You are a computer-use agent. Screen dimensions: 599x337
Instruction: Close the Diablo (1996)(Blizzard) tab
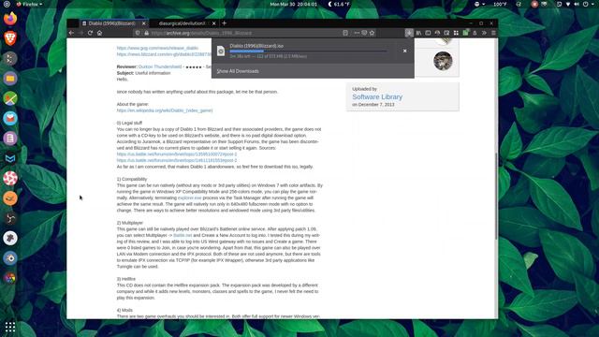pyautogui.click(x=143, y=23)
